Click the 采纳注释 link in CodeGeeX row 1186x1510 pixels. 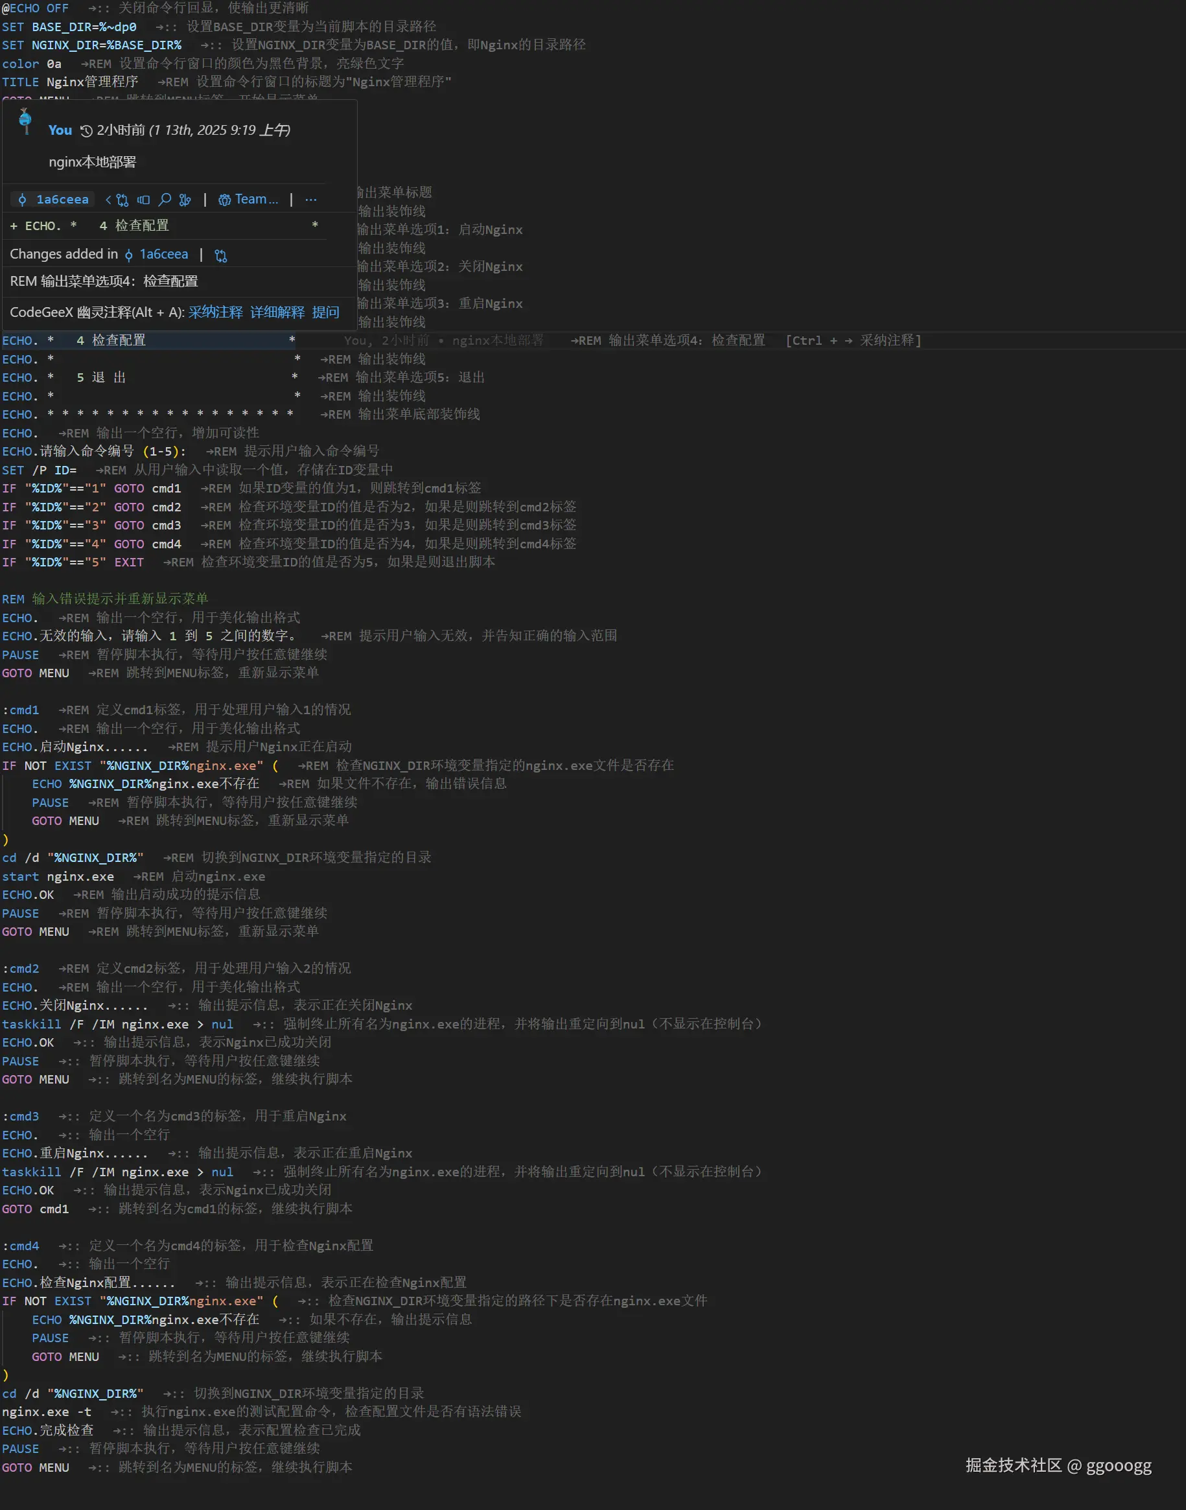pos(215,312)
